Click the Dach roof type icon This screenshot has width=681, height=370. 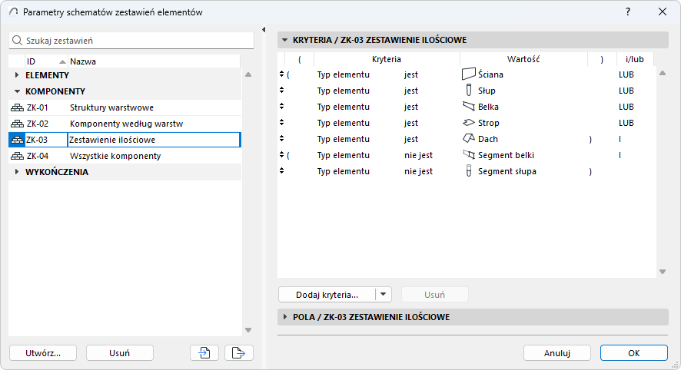pos(469,139)
